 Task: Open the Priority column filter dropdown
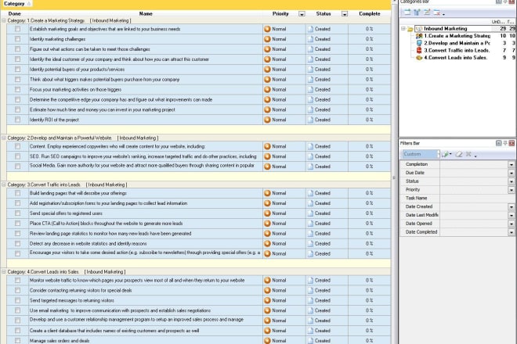coord(302,14)
